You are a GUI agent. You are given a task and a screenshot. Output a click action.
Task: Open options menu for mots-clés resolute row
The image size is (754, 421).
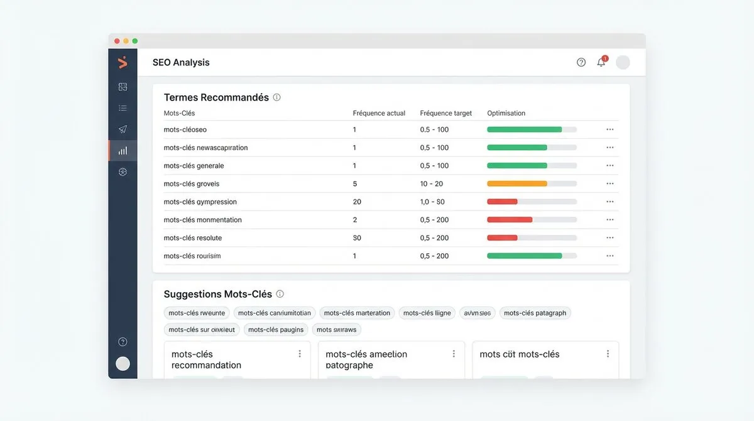pyautogui.click(x=609, y=238)
